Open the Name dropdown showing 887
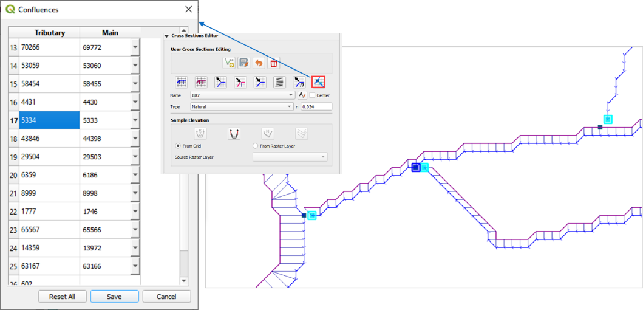 click(242, 95)
